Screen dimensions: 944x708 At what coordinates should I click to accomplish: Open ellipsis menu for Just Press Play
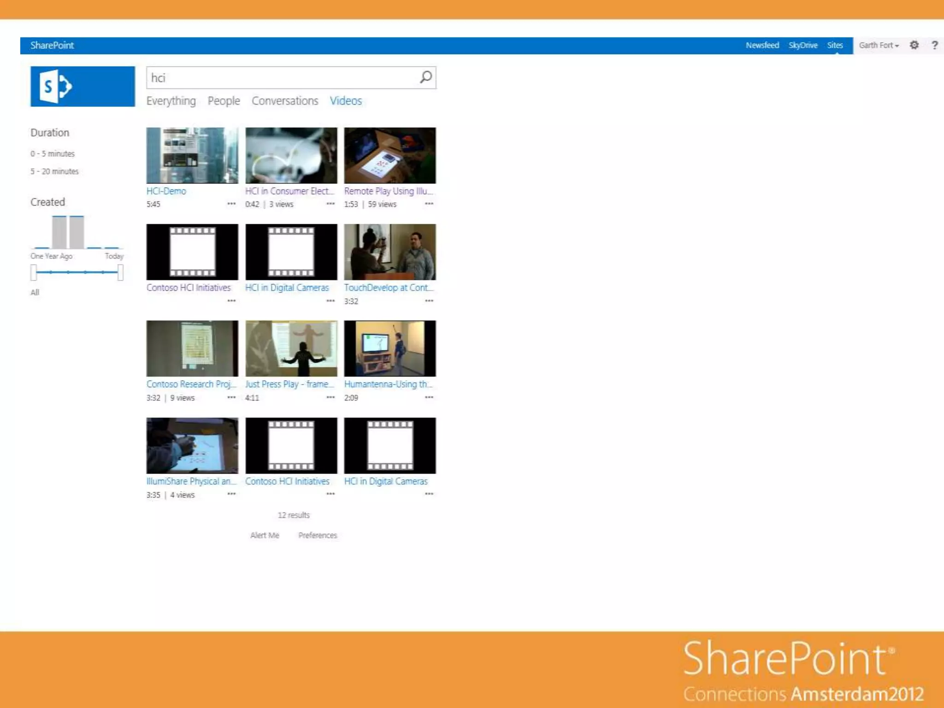(x=330, y=397)
